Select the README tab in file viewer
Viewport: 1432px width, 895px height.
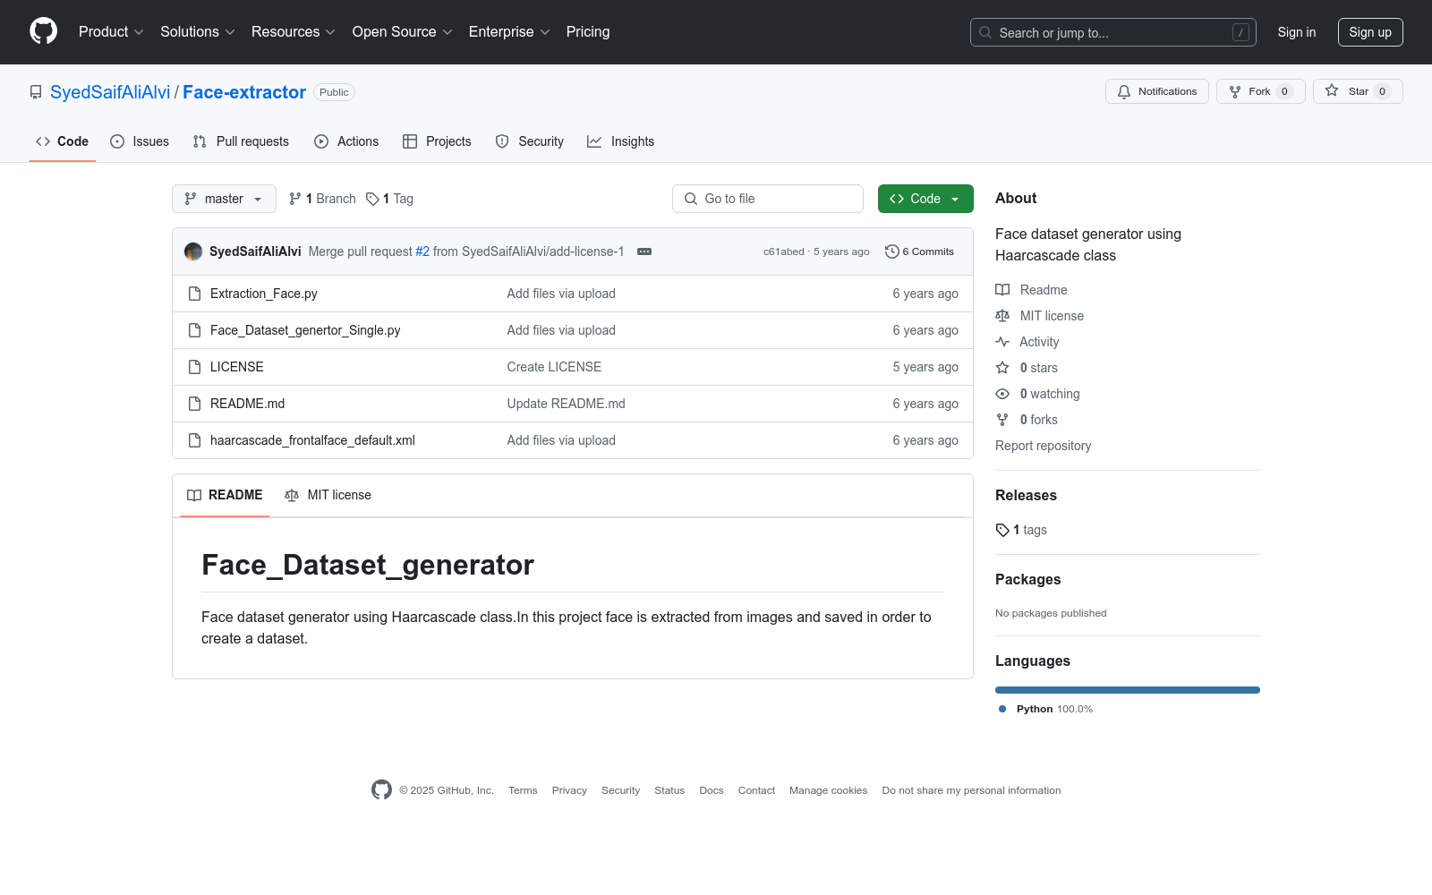(225, 495)
